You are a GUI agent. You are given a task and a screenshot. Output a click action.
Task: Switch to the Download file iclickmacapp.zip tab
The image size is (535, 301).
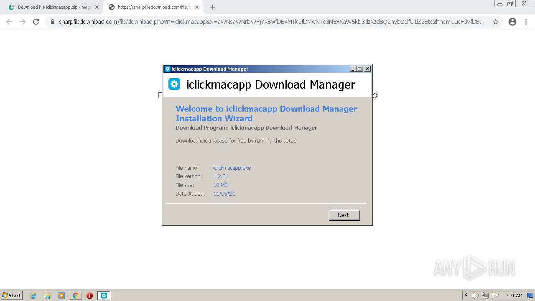click(53, 7)
